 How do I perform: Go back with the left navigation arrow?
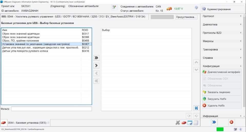(x=189, y=116)
